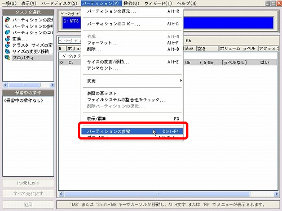This screenshot has width=282, height=211.
Task: Click the クラスタ サイズの変更 task icon
Action: coord(7,45)
